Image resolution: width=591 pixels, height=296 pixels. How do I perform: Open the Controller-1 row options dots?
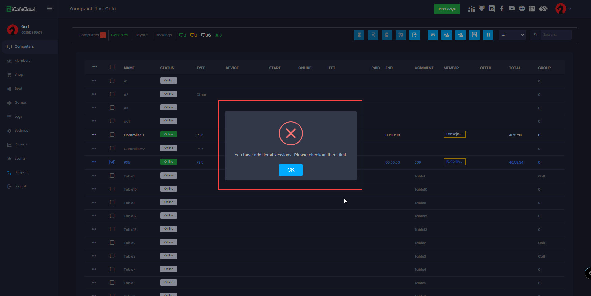tap(94, 135)
